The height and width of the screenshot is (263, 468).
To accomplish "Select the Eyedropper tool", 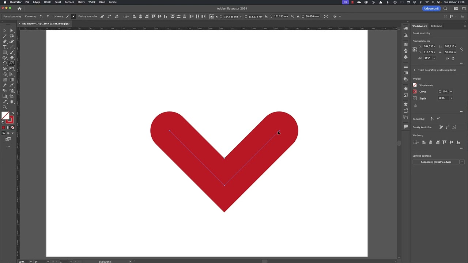I will [12, 85].
